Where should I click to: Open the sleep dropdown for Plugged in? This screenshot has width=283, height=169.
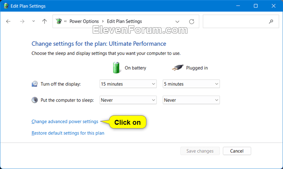coord(191,100)
